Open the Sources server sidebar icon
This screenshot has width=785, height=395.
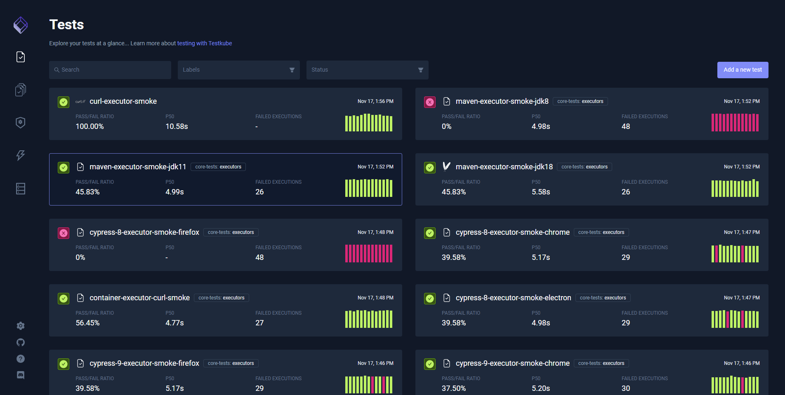click(21, 189)
